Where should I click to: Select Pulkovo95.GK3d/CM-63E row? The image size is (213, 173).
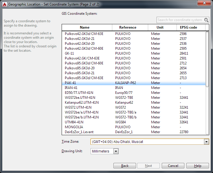click(134, 78)
